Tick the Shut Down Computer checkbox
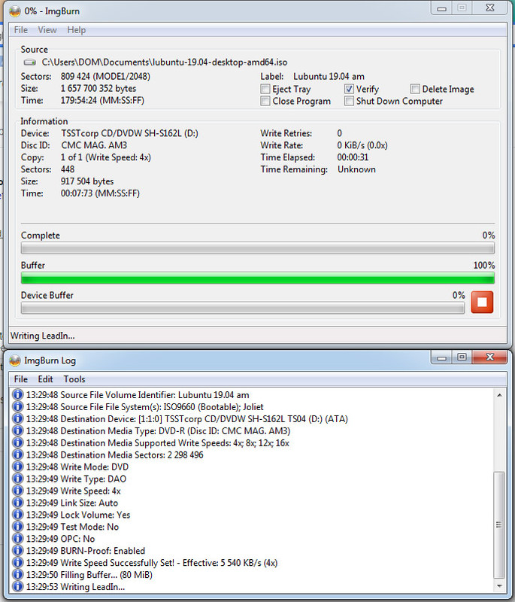 click(349, 101)
